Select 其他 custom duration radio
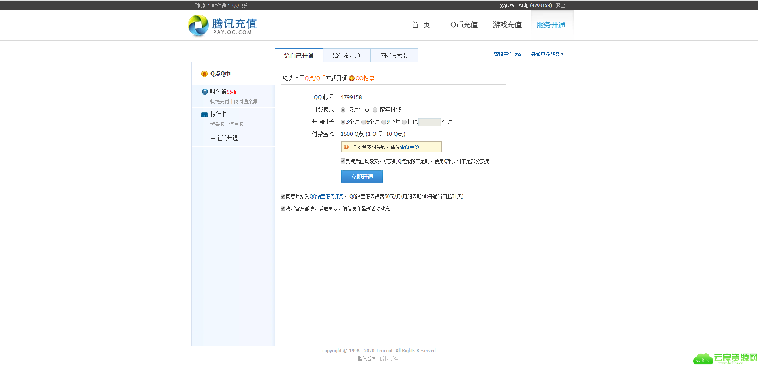The width and height of the screenshot is (758, 365). pos(404,122)
